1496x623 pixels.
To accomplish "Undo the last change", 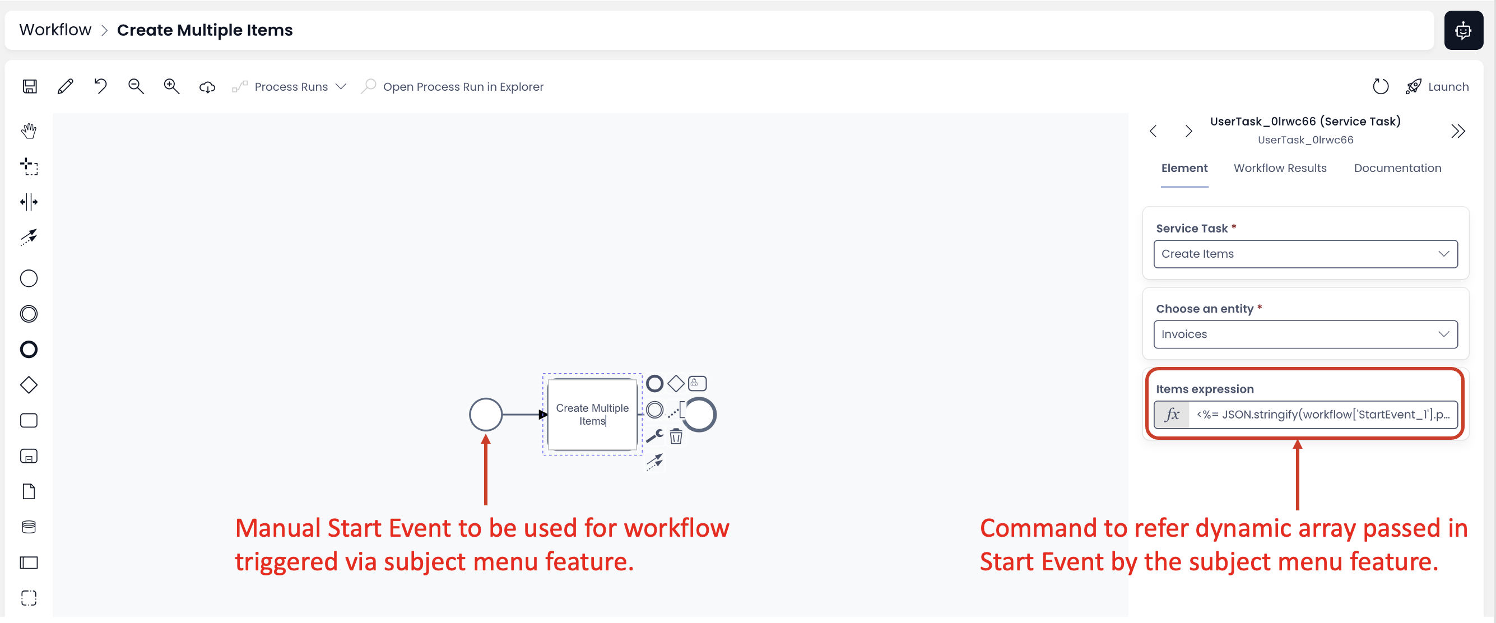I will point(100,86).
